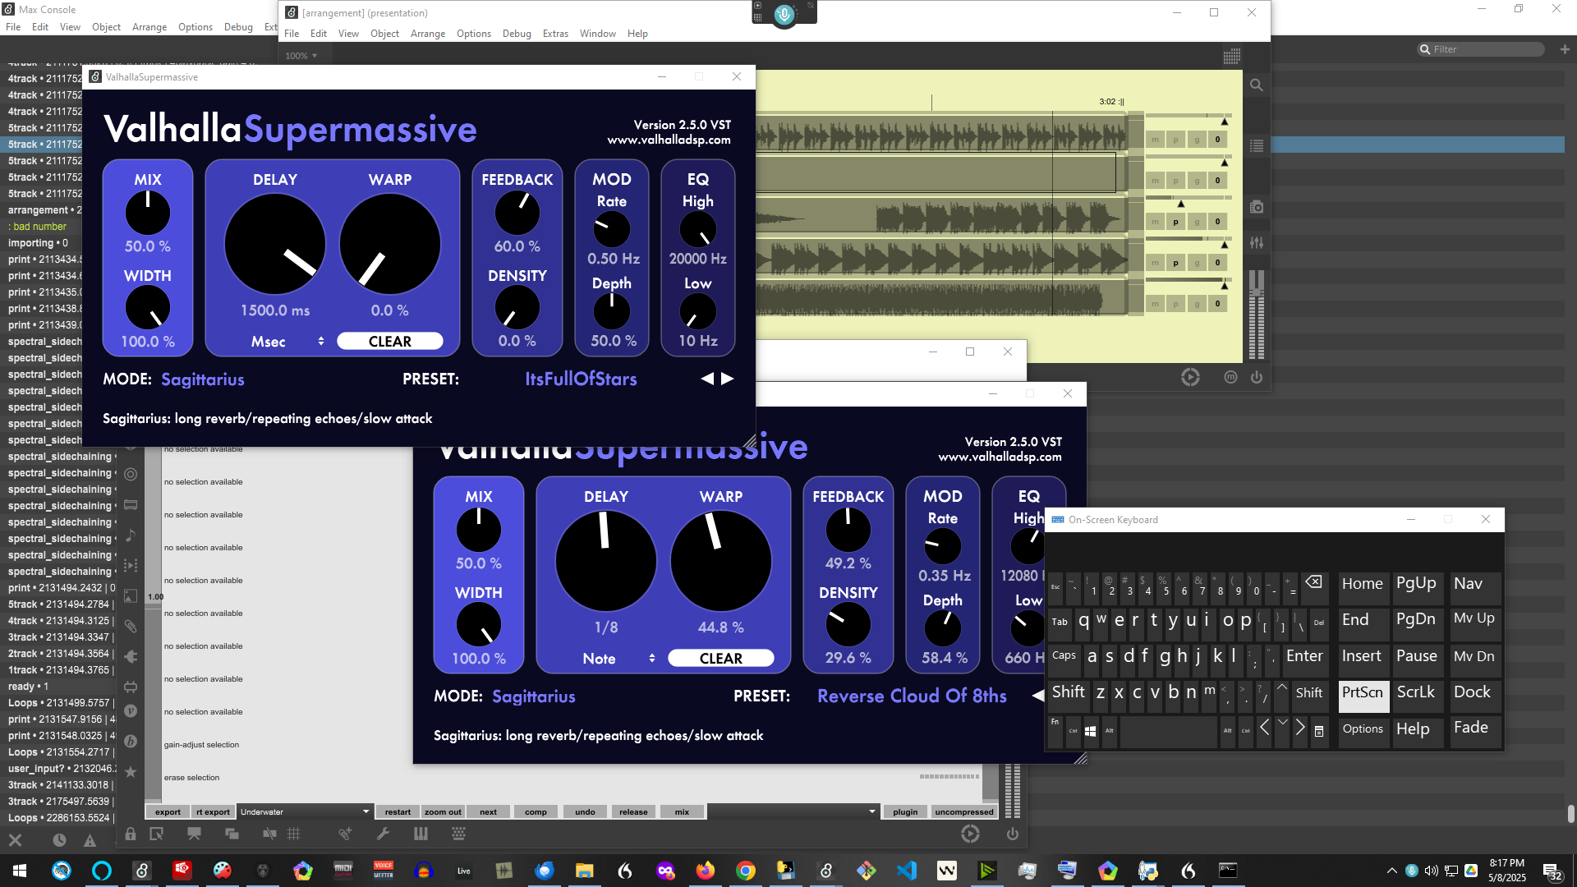Click the power audio icon in patcher toolbar

tap(1013, 834)
